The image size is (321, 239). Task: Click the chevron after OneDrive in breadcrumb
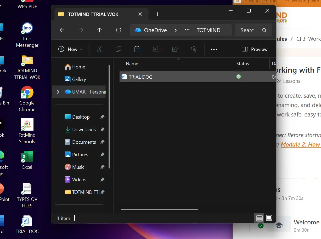(x=176, y=30)
